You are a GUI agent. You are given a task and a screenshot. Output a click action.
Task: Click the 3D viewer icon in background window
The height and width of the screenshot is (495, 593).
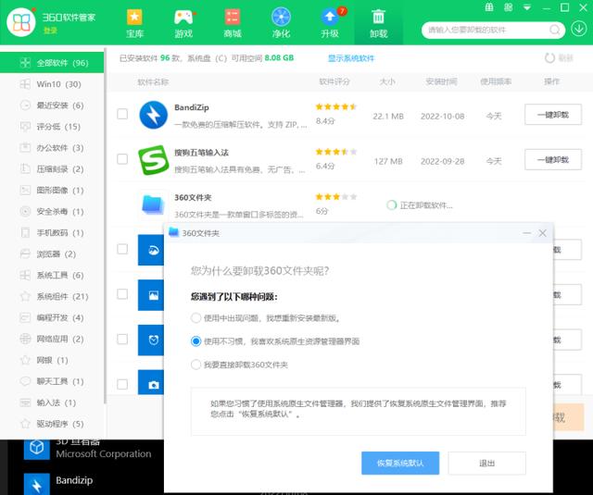37,448
